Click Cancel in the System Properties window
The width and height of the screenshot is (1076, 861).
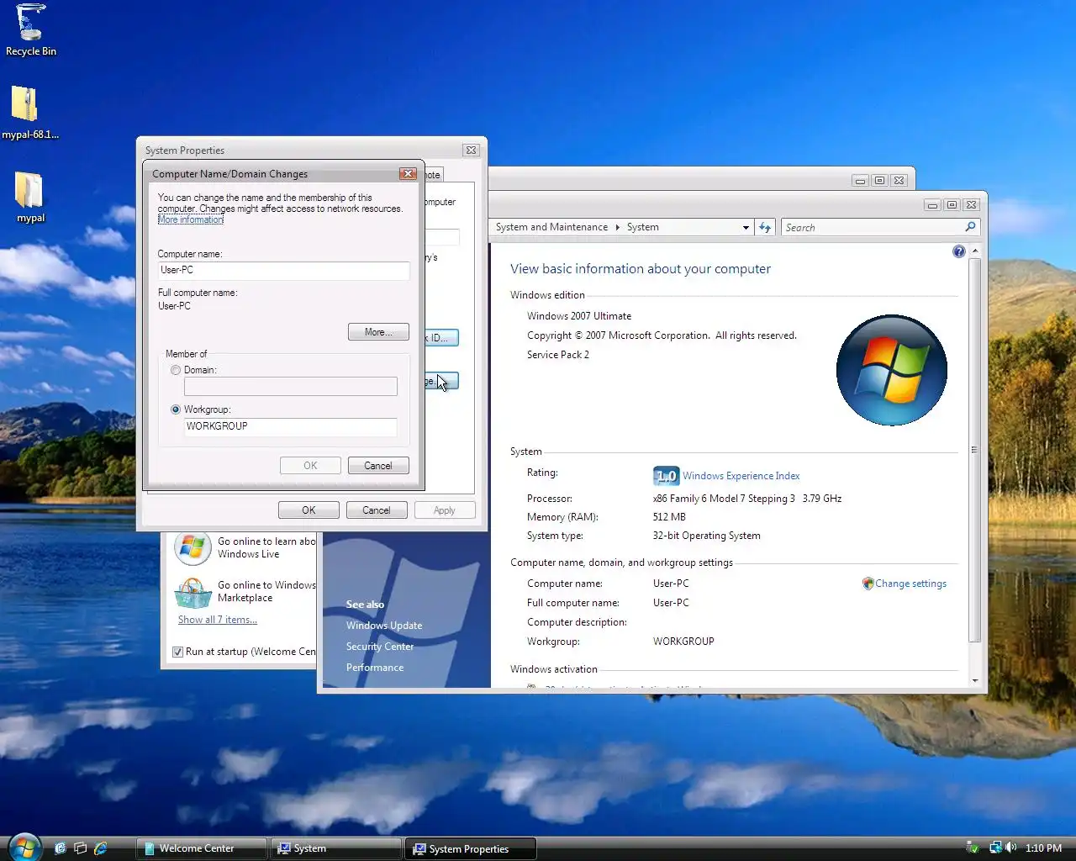point(377,510)
